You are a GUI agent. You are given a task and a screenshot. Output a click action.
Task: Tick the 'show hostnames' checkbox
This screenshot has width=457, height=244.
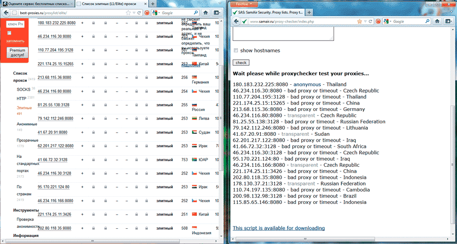click(x=236, y=51)
